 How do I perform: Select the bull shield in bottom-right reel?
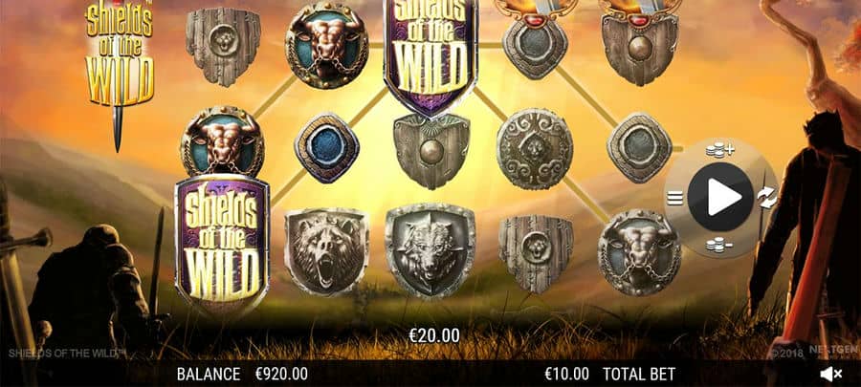639,251
